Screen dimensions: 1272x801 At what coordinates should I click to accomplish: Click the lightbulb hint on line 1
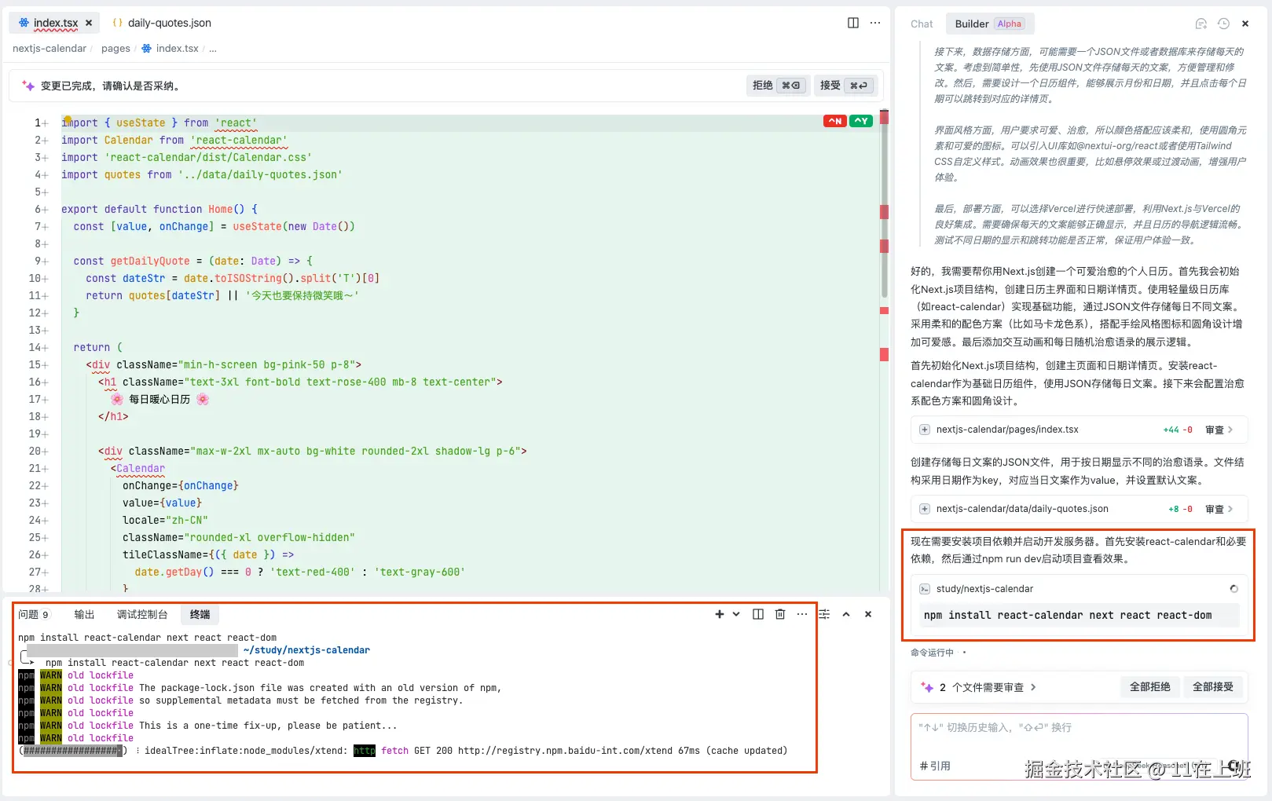pos(68,120)
